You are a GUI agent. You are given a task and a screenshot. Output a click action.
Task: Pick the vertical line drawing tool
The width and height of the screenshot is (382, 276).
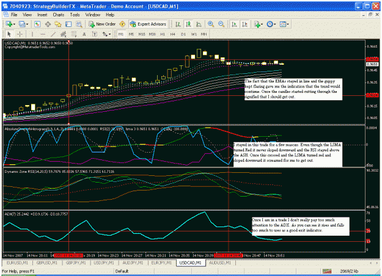point(32,34)
